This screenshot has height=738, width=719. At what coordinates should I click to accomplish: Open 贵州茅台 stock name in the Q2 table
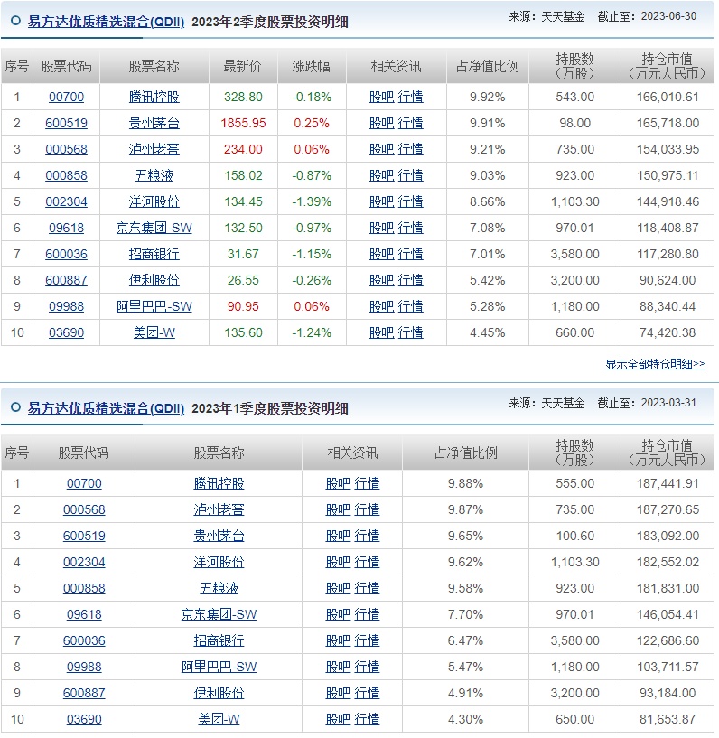[x=154, y=124]
